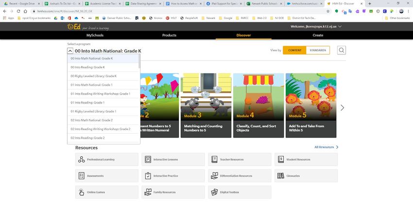Switch to Academic License Tracking tab
This screenshot has height=224, width=413.
click(103, 4)
